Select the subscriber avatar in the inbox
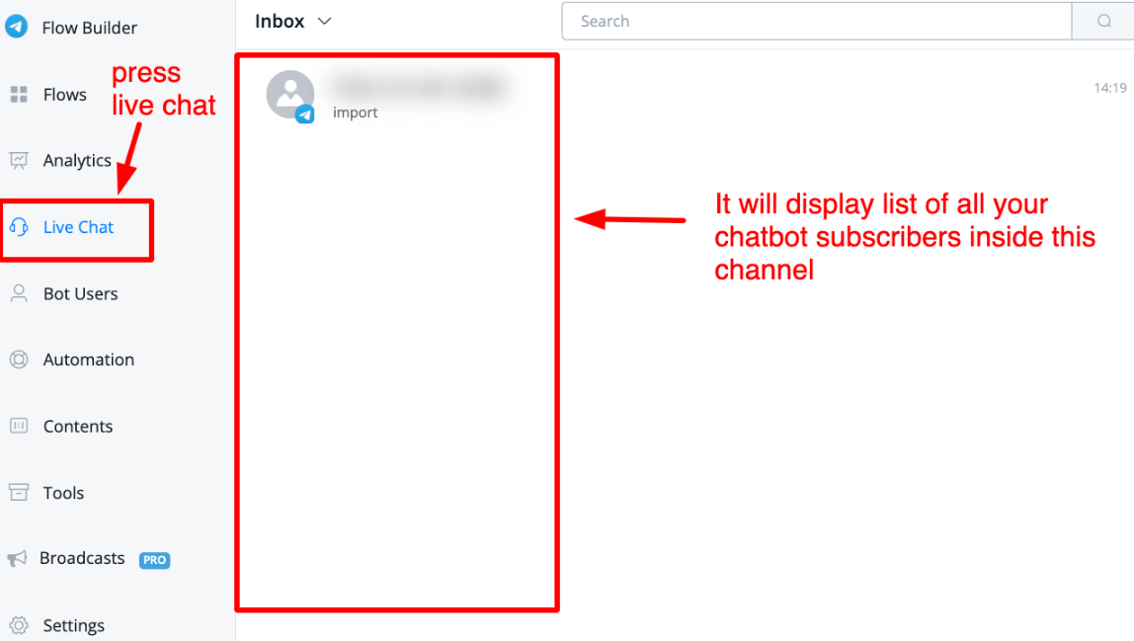Screen dimensions: 1134x641 (x=289, y=94)
